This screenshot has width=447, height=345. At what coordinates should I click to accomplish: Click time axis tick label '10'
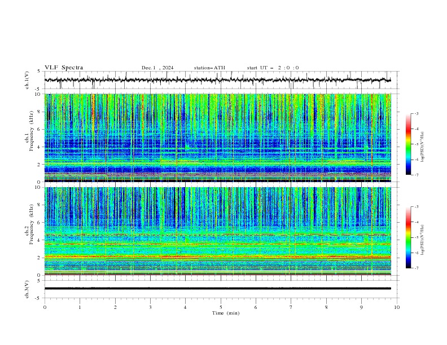(397, 307)
